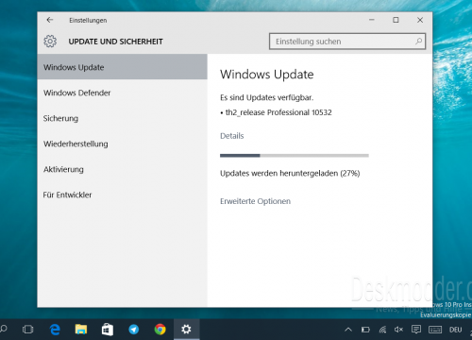This screenshot has width=472, height=340.
Task: Go back using the arrow in title bar
Action: click(50, 20)
